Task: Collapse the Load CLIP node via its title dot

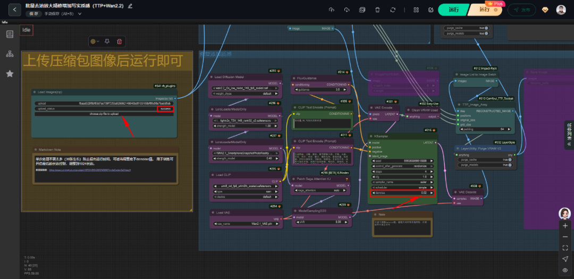Action: tap(213, 175)
